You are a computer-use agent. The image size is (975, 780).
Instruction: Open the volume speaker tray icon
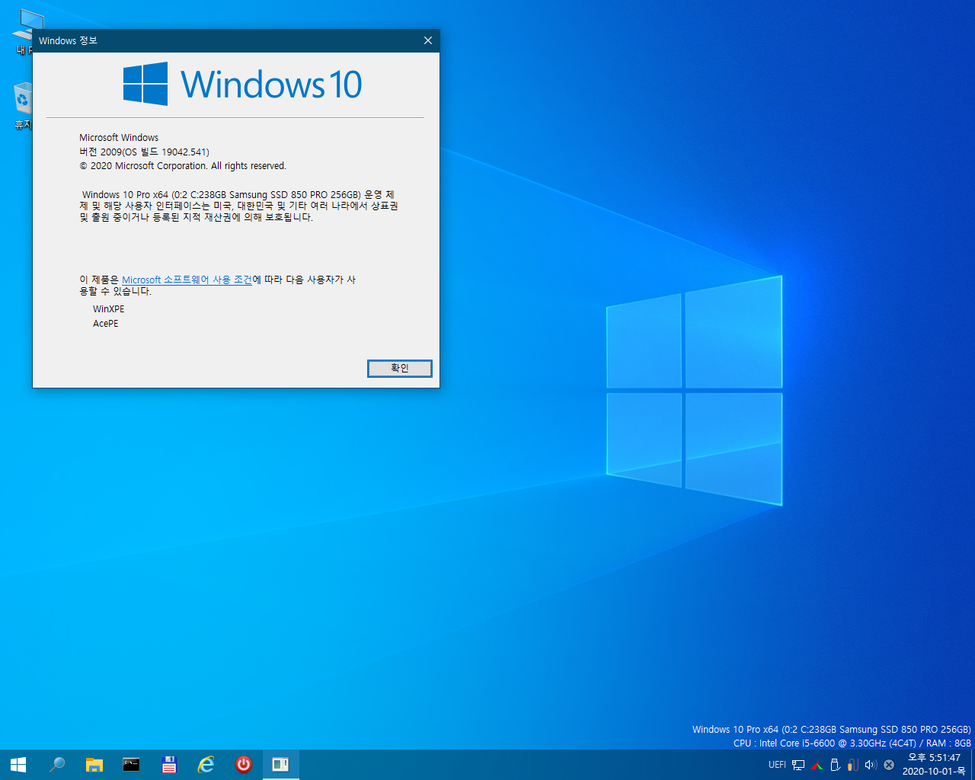point(871,765)
